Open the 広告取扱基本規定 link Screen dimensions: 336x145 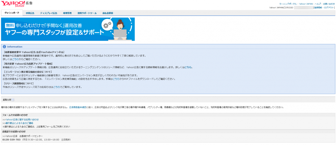(x=77, y=107)
